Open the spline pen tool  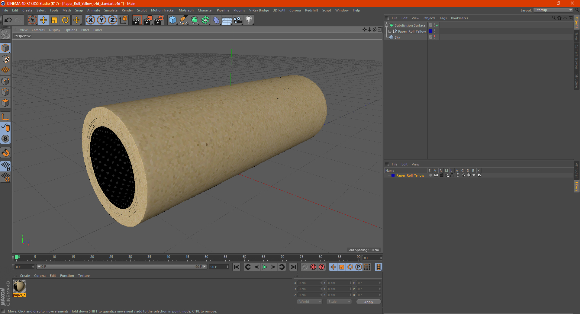point(184,20)
